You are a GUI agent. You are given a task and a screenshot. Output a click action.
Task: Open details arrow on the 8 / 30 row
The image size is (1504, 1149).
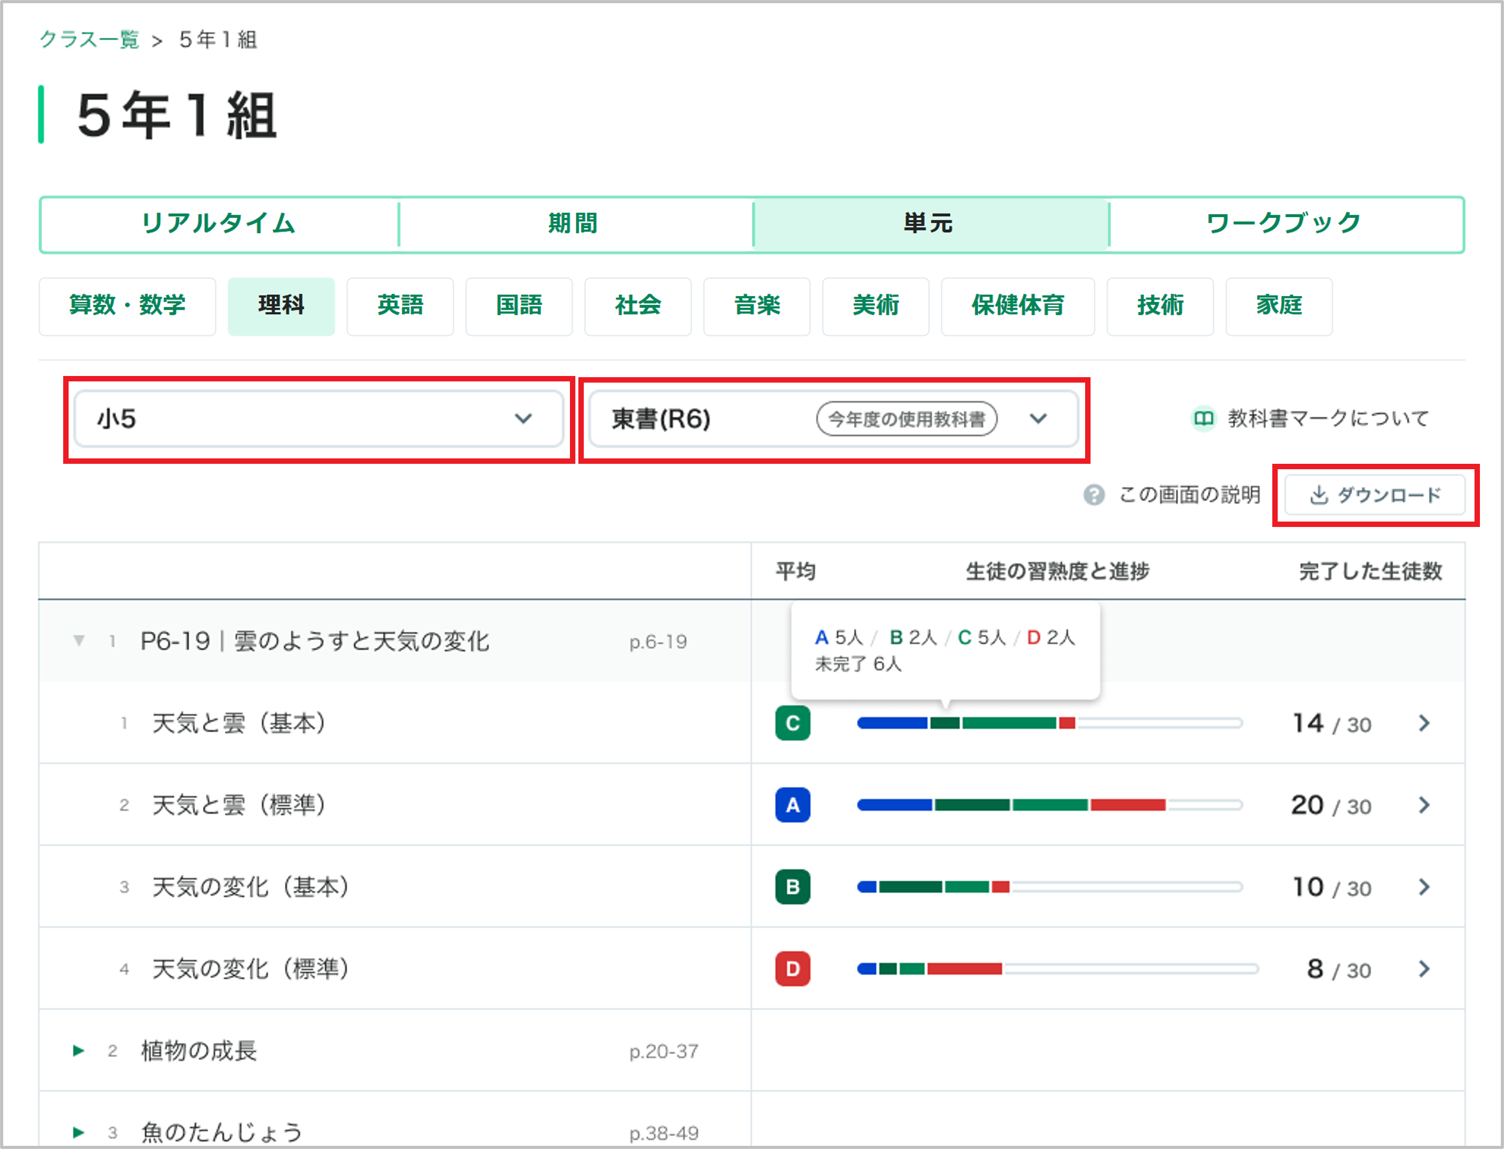[x=1424, y=969]
